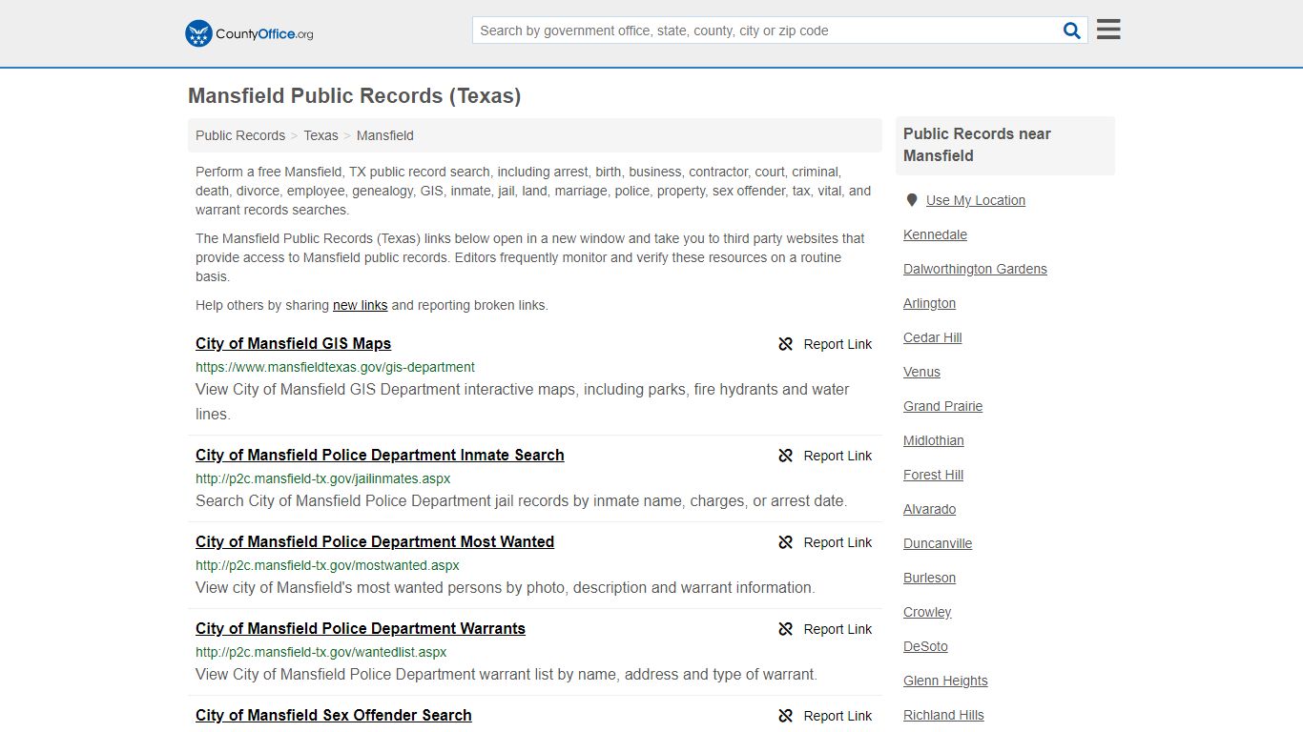Click broken-link icon for GIS Maps
The width and height of the screenshot is (1303, 732).
[x=786, y=344]
